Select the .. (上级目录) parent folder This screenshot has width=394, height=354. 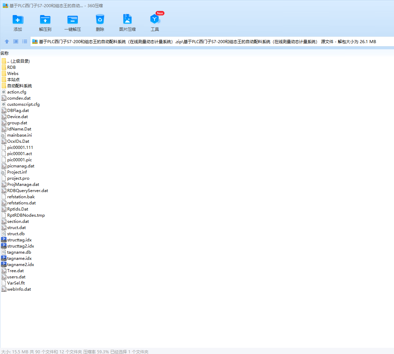(x=15, y=61)
